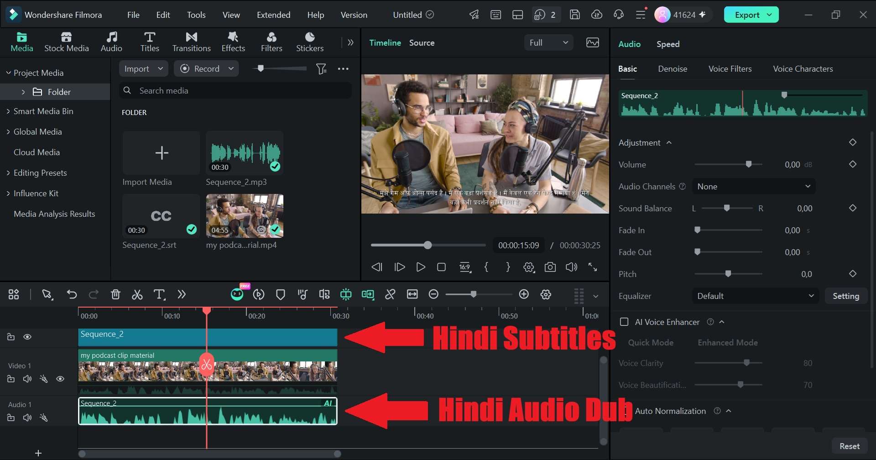The height and width of the screenshot is (460, 876).
Task: Click the snapshot camera icon
Action: (x=550, y=267)
